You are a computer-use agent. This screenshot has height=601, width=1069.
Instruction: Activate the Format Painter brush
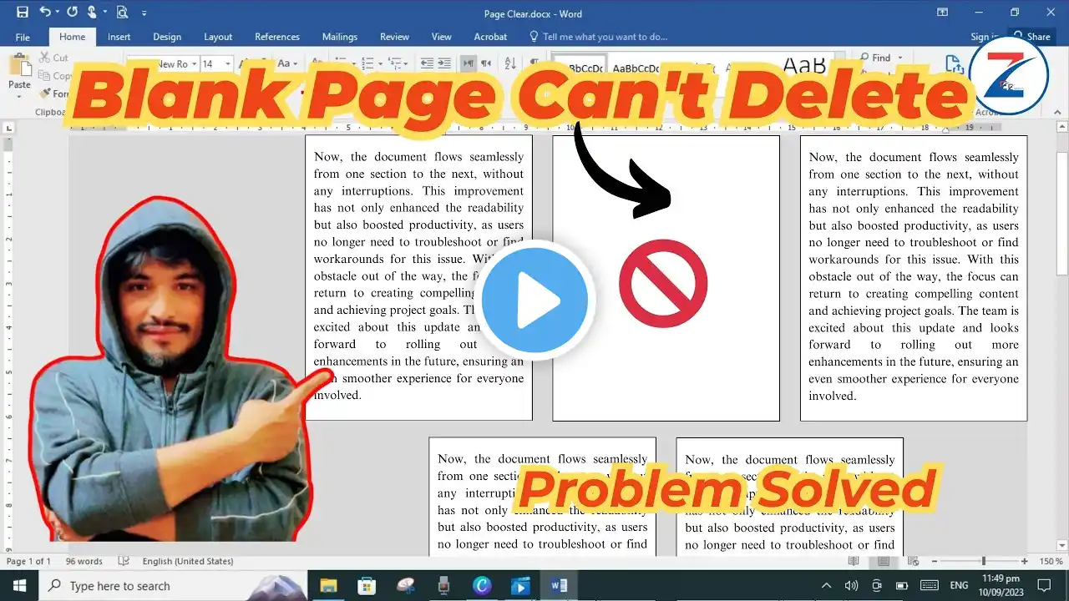[x=44, y=93]
